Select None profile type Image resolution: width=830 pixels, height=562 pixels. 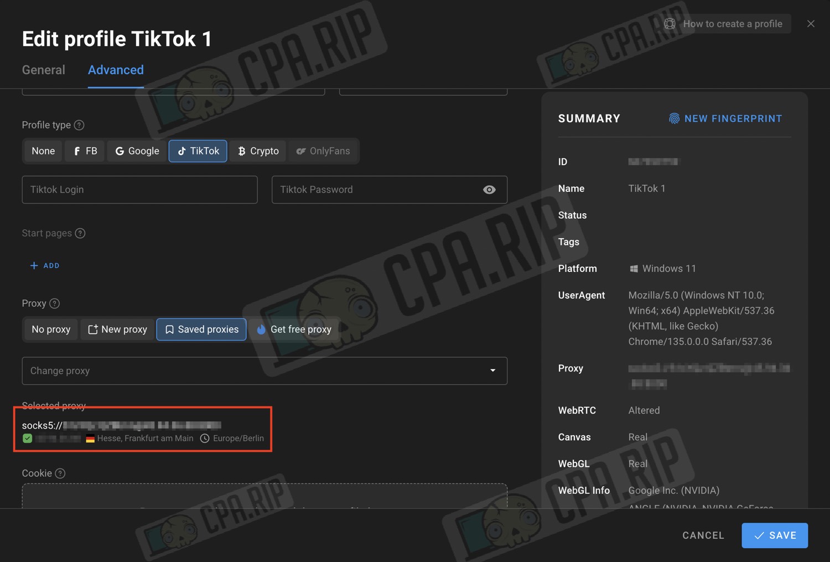tap(43, 151)
